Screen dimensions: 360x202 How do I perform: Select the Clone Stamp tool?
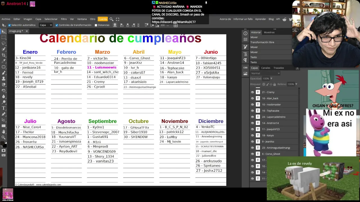tap(4, 79)
